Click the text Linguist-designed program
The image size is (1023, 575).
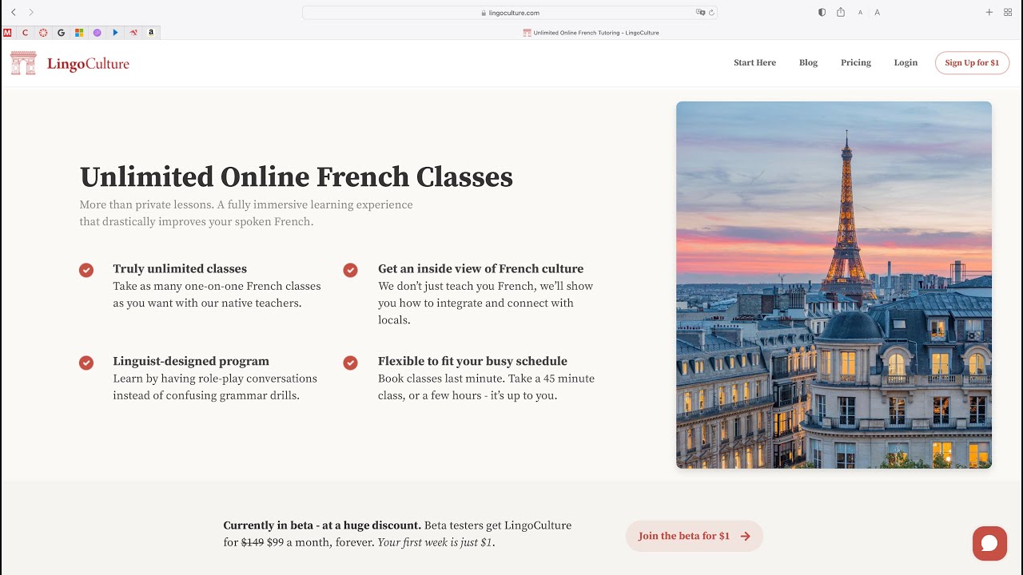[191, 362]
